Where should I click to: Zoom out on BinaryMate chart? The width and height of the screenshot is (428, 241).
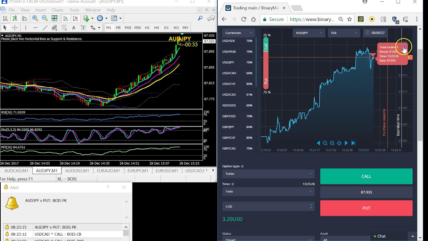(x=325, y=143)
